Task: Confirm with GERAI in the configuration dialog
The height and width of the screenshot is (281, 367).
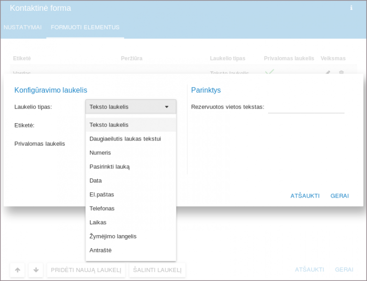Action: coord(339,196)
